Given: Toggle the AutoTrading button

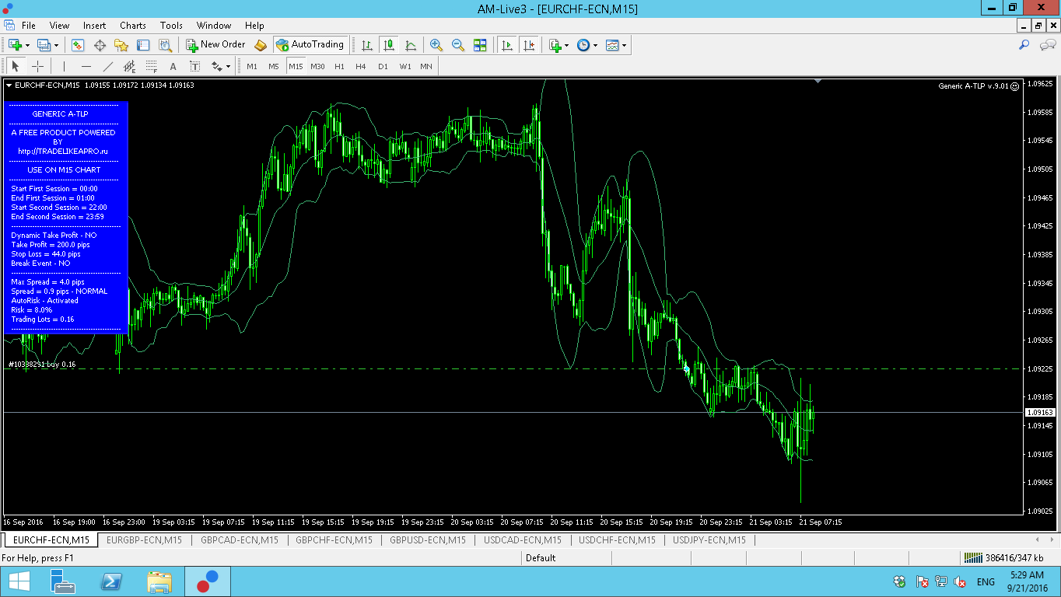Looking at the screenshot, I should (310, 45).
